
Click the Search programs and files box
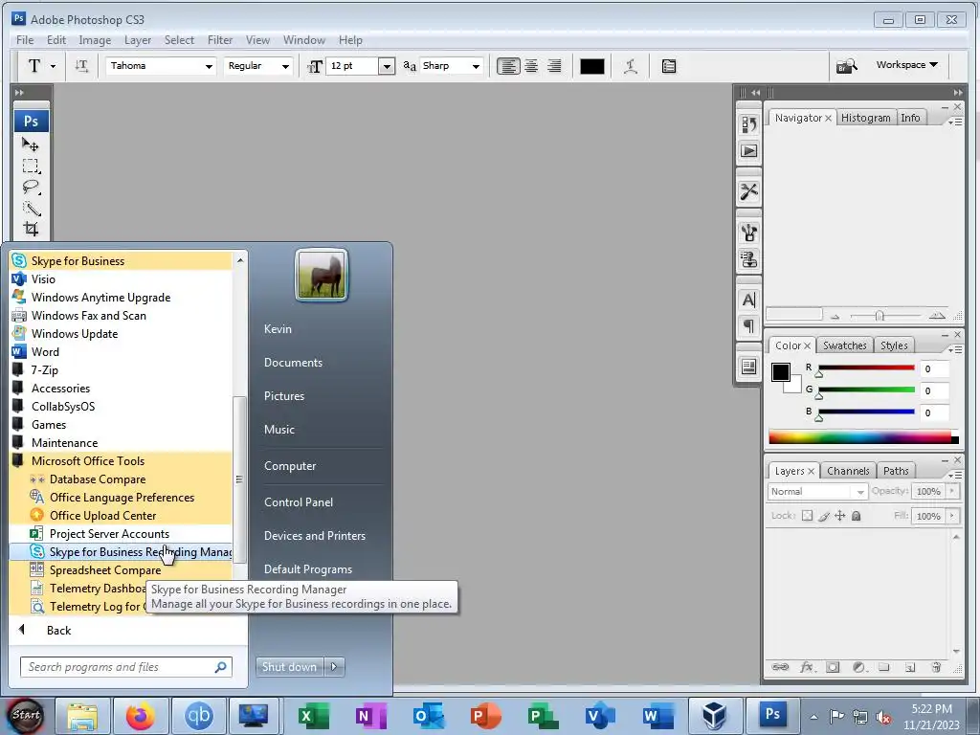click(125, 667)
